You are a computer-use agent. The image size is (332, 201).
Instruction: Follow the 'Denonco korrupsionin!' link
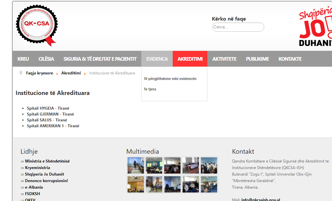[x=46, y=181]
